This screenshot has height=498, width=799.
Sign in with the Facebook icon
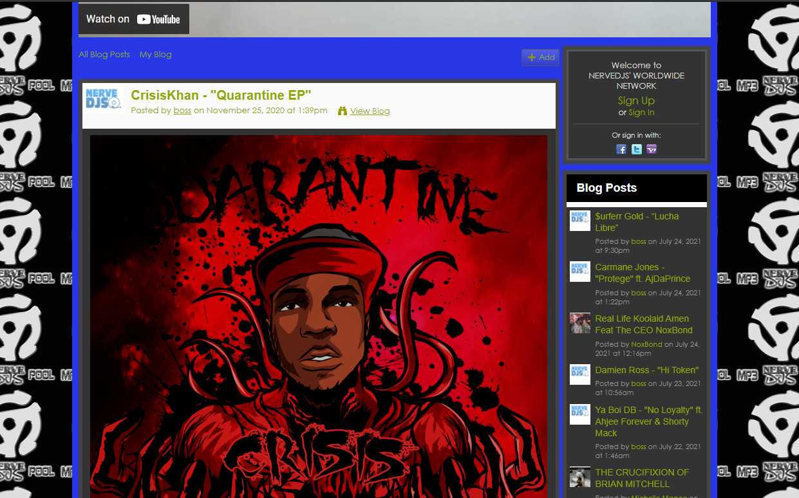621,149
